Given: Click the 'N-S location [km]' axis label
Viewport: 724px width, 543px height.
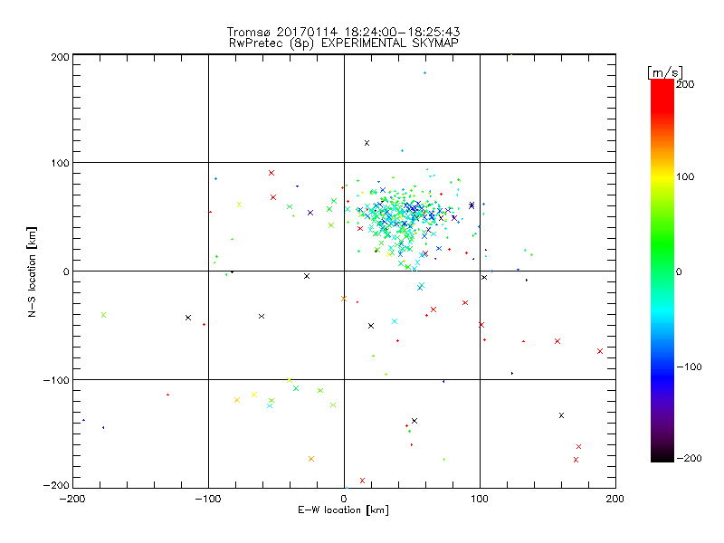Looking at the screenshot, I should point(32,272).
